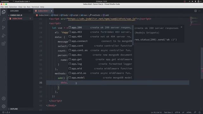Select the app.model suggestion
The width and height of the screenshot is (203, 114).
(x=100, y=78)
